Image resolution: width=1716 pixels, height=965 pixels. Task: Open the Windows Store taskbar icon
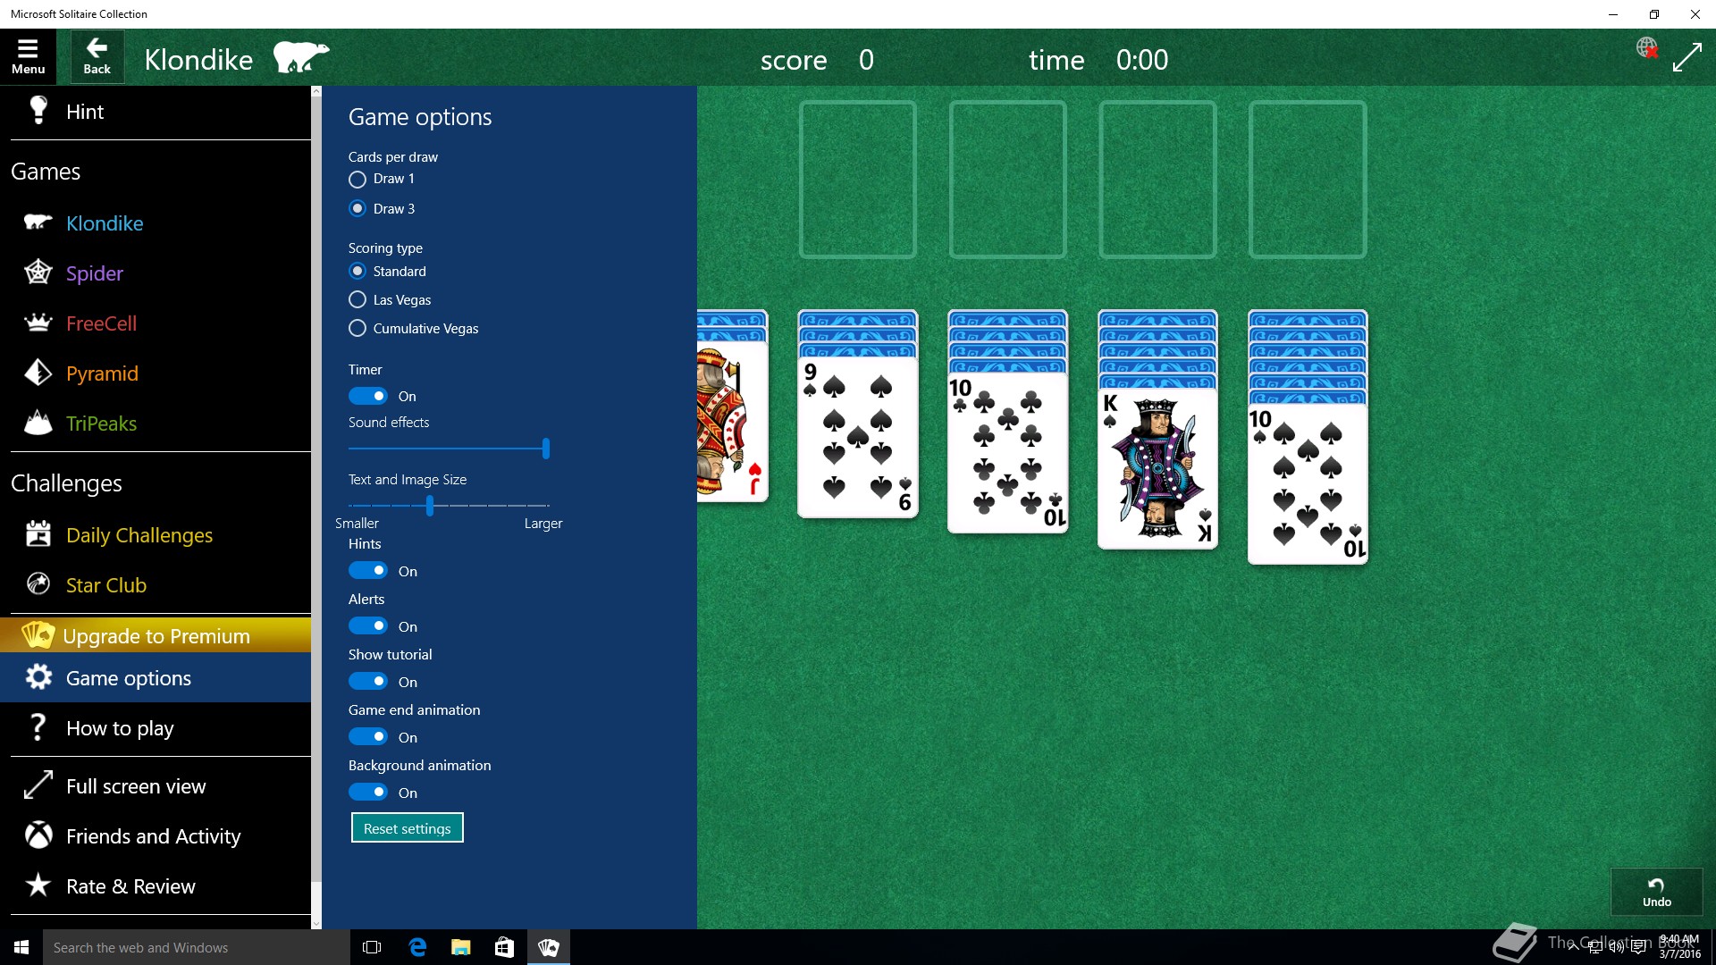tap(504, 947)
